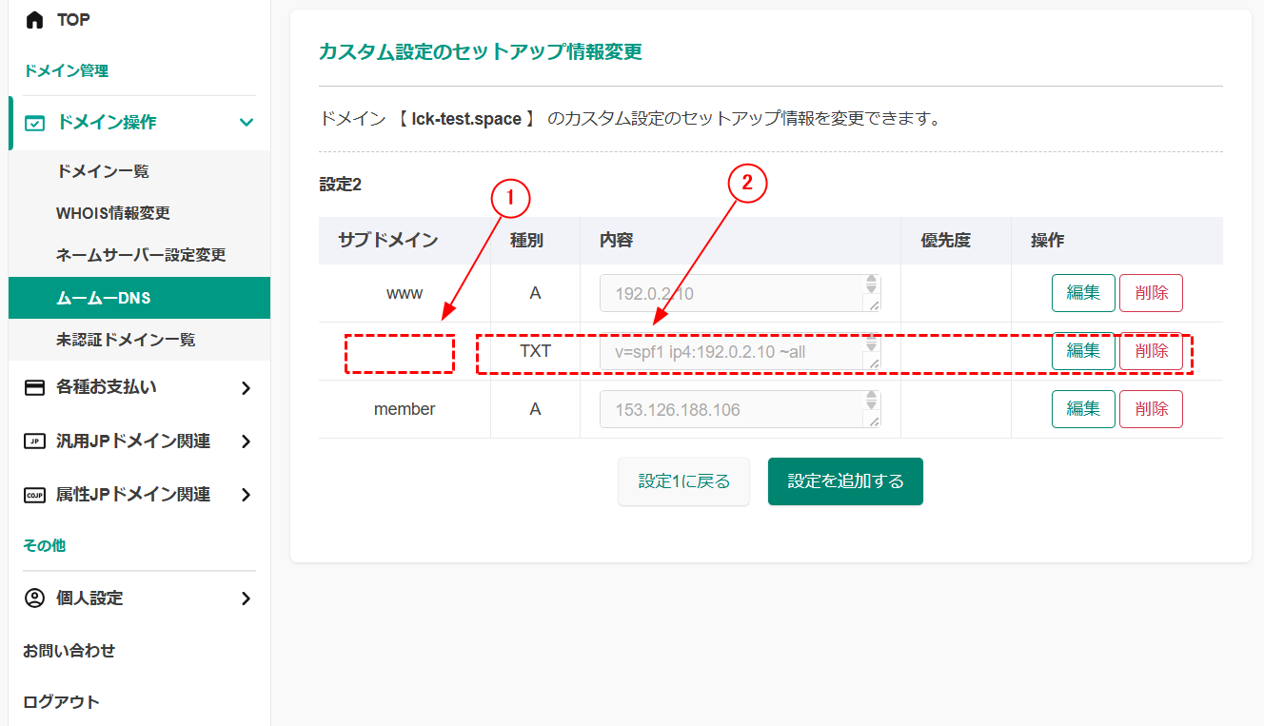
Task: Expand the 属性JPドメイン関連 chevron
Action: (x=247, y=495)
